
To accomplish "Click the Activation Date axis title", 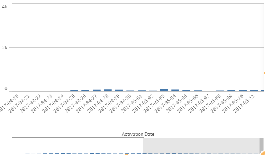I will pos(138,134).
